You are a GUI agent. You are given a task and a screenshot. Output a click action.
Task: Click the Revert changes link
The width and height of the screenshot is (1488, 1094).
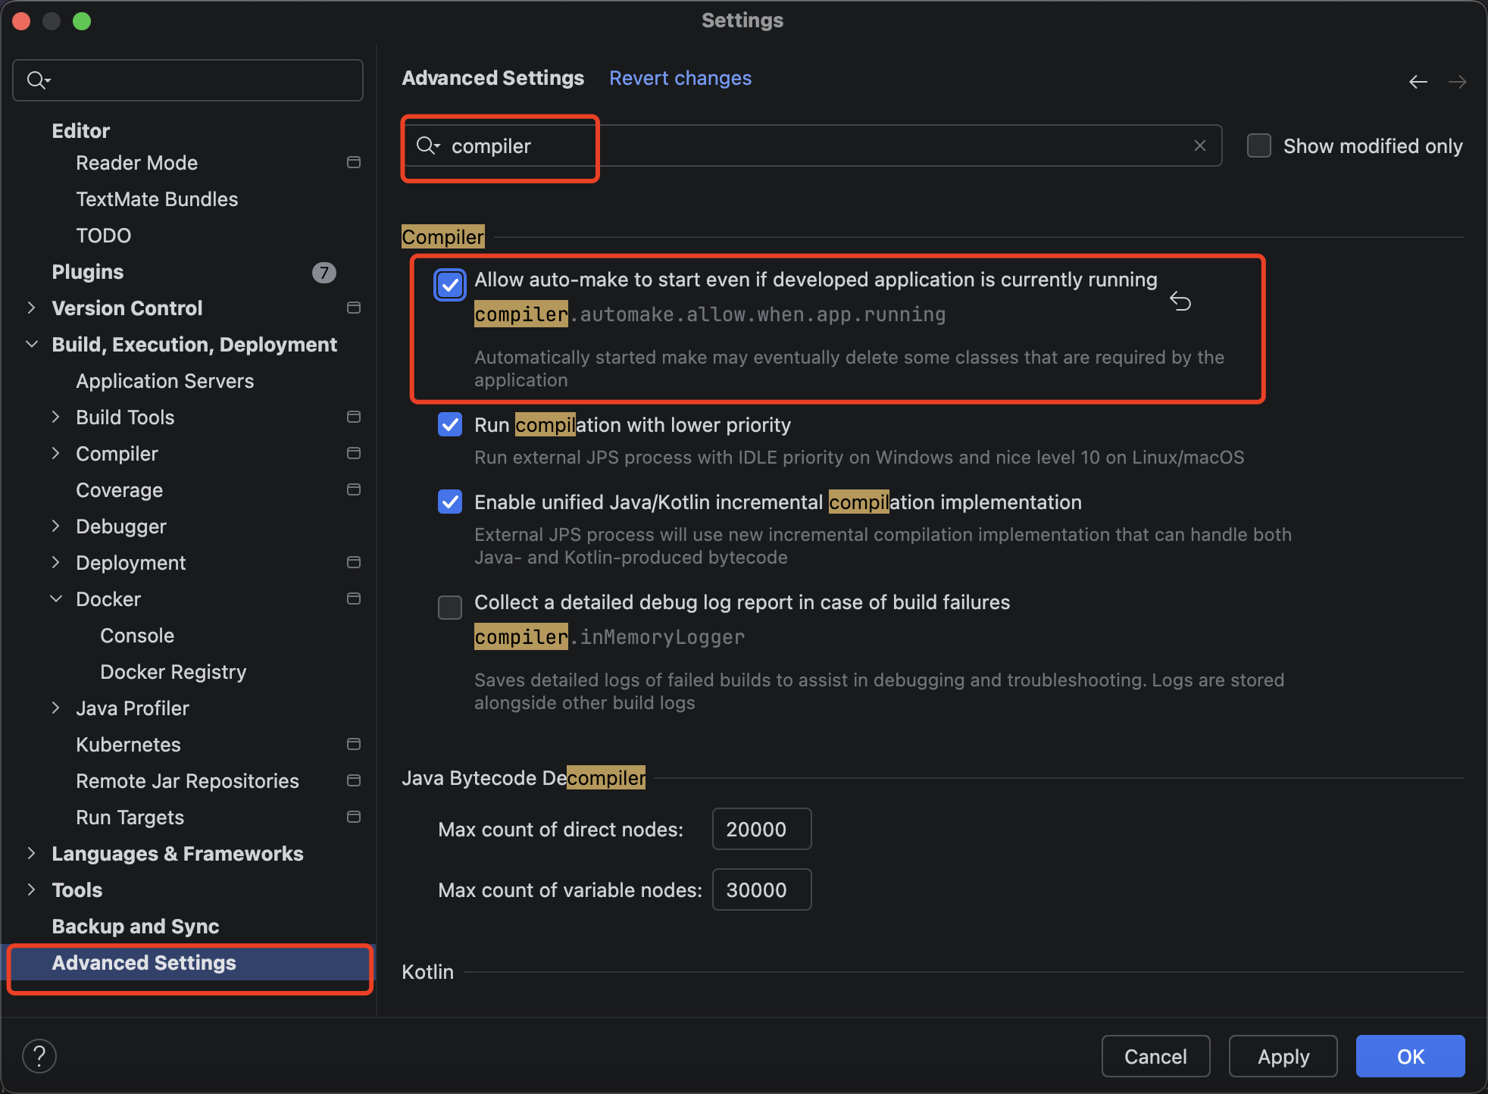(x=680, y=78)
